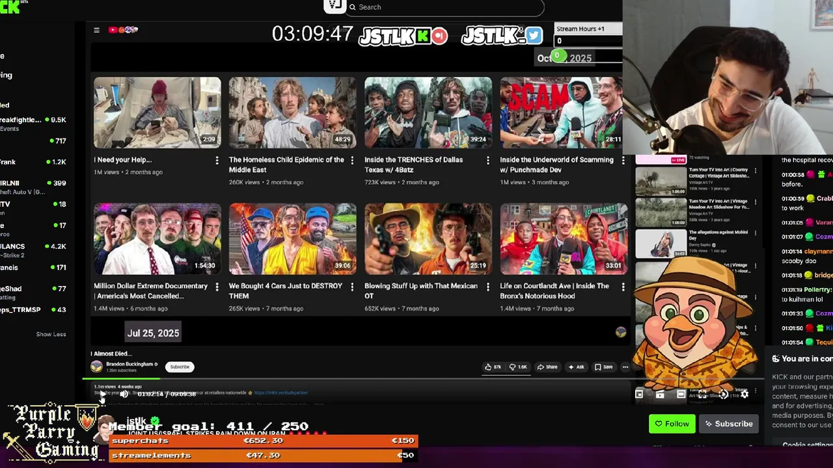This screenshot has width=833, height=468.
Task: Click the search magnifier icon in Kick header
Action: pos(352,7)
